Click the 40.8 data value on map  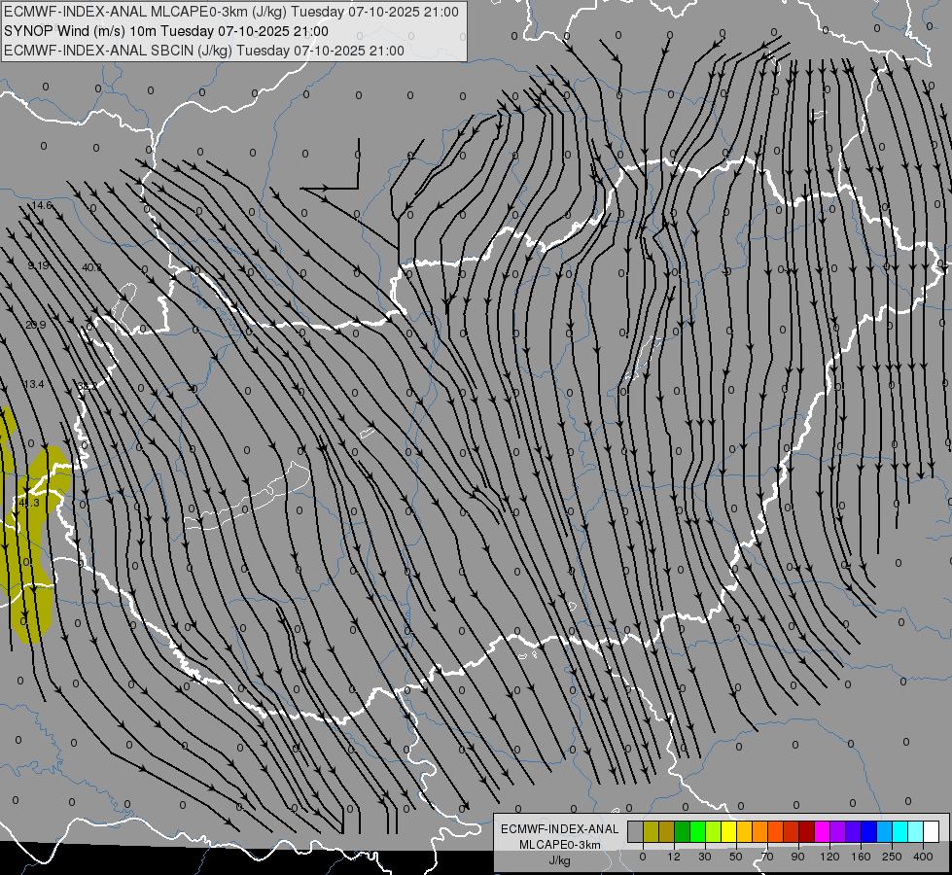91,267
